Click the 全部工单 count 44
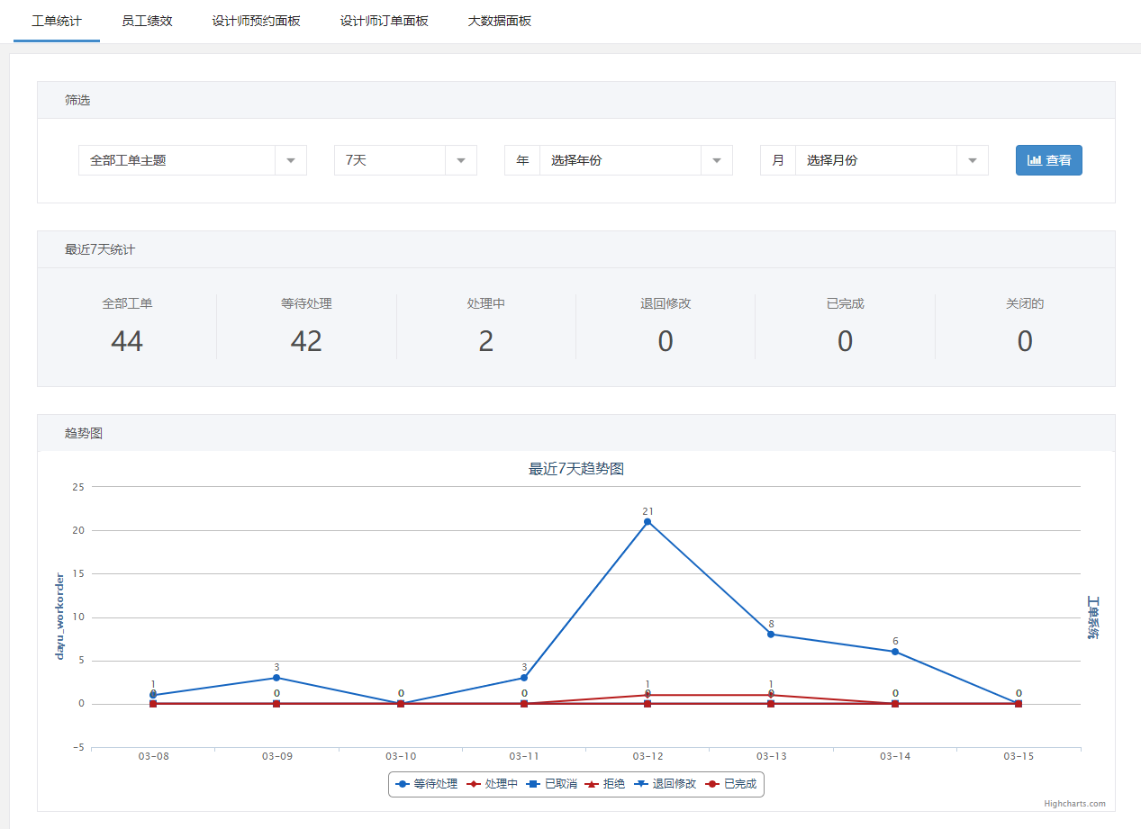 point(127,341)
